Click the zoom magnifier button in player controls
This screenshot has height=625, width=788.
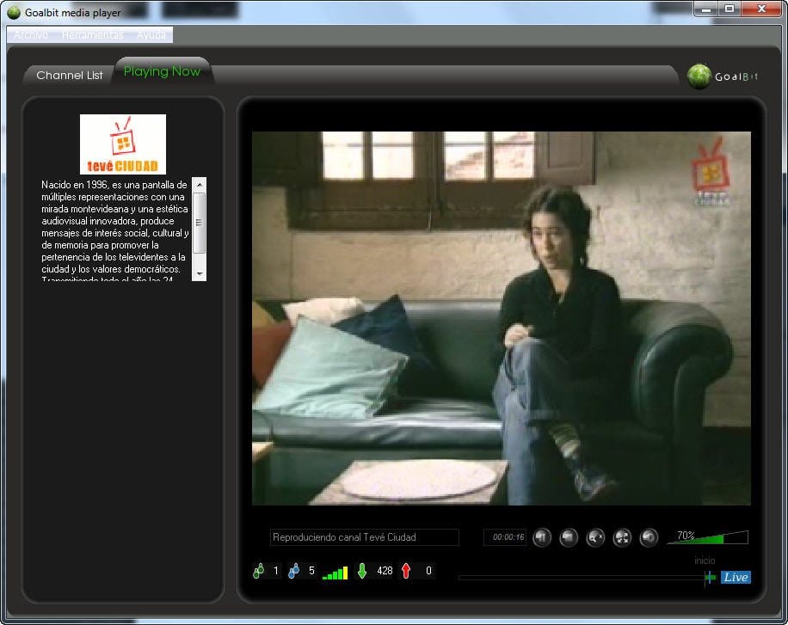point(595,537)
